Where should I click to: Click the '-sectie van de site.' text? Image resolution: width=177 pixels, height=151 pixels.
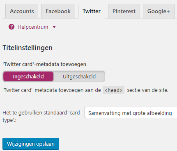147,90
